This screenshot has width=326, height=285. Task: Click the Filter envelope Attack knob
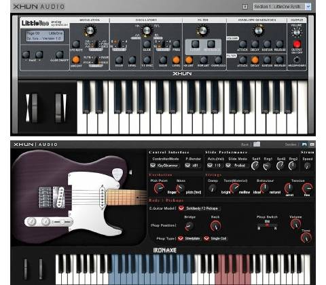(x=242, y=60)
